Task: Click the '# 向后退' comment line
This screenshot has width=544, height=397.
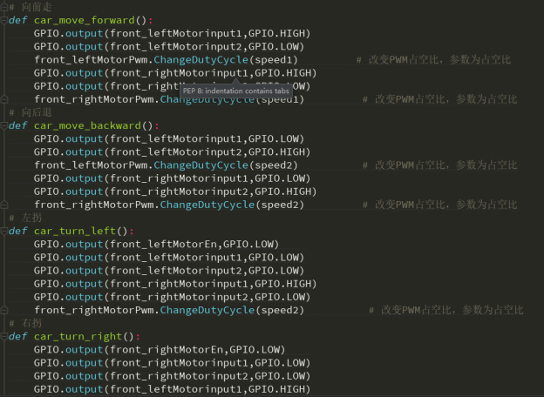Action: tap(31, 112)
